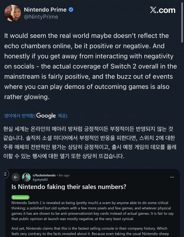Viewport: 184px width, 237px height.
Task: Click the Reddit poster's avatar icon
Action: click(26, 177)
